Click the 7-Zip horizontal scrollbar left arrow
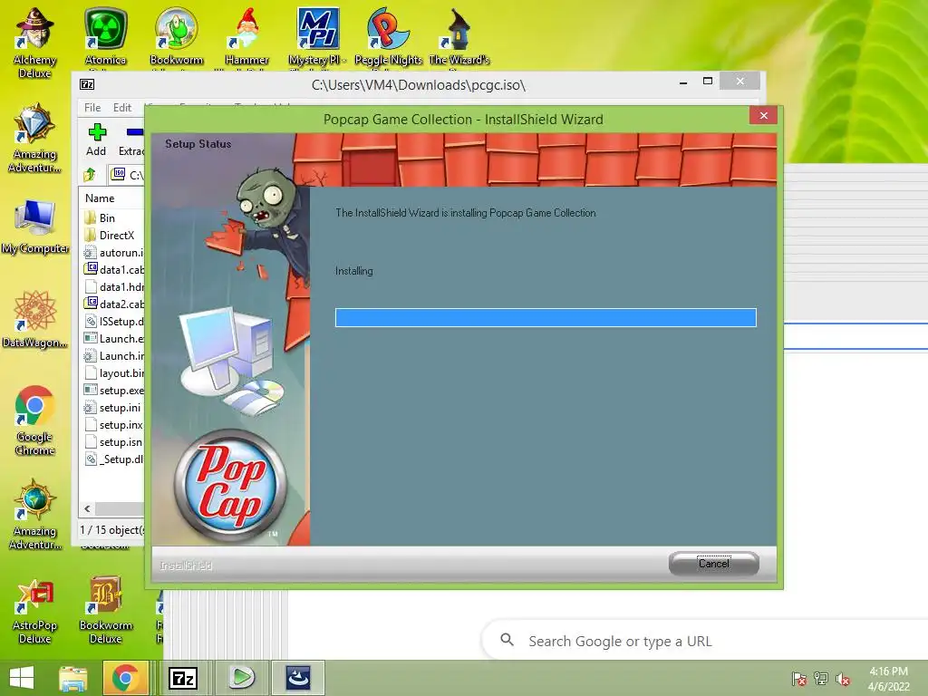928x696 pixels. click(x=88, y=509)
